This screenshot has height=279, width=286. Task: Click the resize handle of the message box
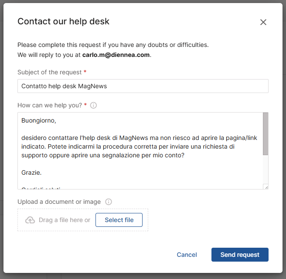point(266,186)
